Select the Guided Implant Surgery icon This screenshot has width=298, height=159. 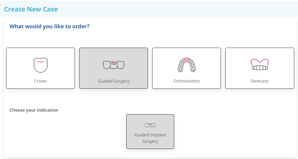[150, 125]
